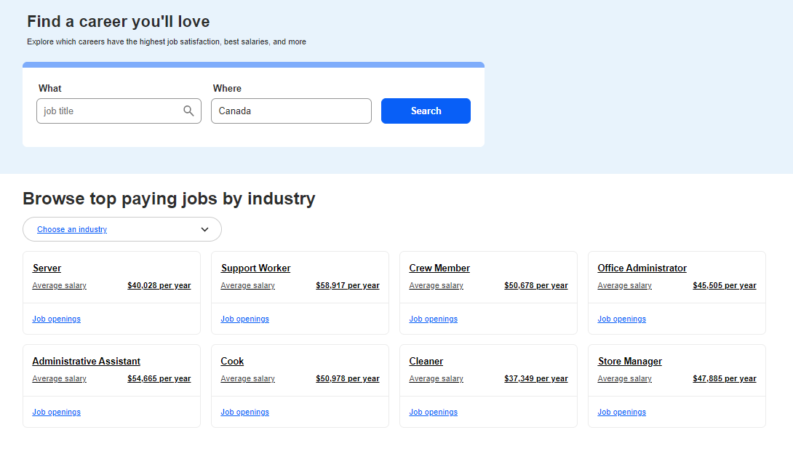Open the Store Manager career link
The height and width of the screenshot is (454, 793).
tap(629, 361)
